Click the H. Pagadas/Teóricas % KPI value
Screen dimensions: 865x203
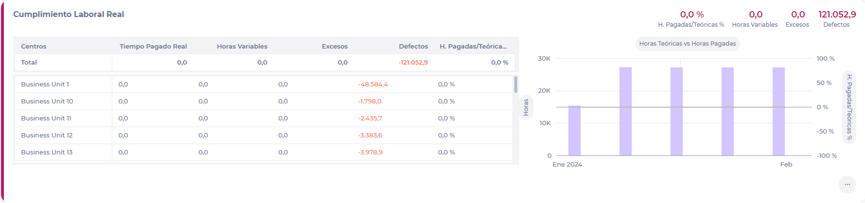pyautogui.click(x=692, y=15)
